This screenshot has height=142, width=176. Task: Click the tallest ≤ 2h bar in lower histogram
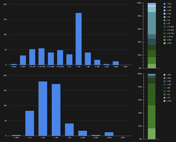(x=43, y=108)
